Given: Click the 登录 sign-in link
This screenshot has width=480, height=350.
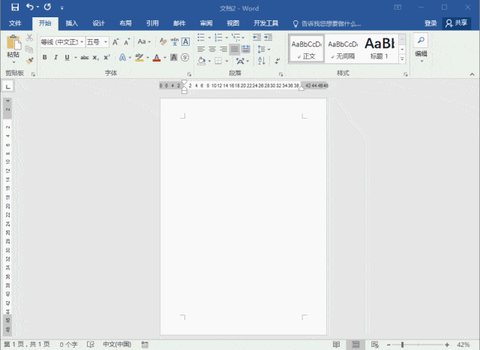Looking at the screenshot, I should [430, 23].
